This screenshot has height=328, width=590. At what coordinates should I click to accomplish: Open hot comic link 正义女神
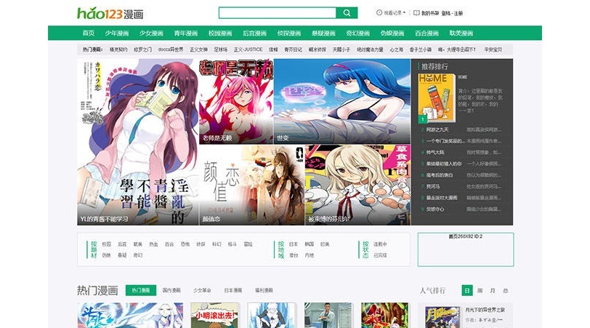point(198,49)
